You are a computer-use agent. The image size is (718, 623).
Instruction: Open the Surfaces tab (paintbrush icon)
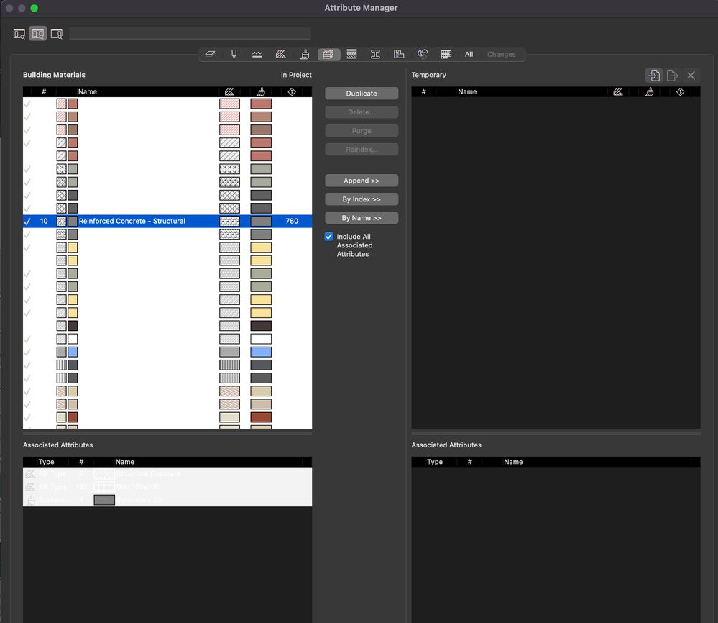[x=305, y=54]
